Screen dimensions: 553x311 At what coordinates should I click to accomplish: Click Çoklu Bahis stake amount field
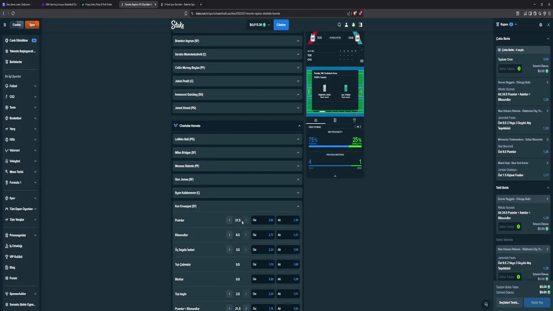click(x=510, y=69)
